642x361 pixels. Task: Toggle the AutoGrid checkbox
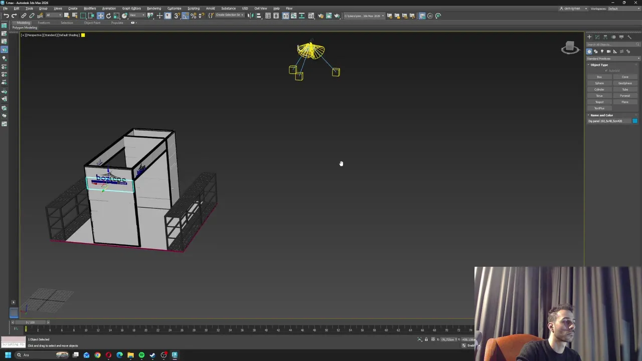coord(606,71)
